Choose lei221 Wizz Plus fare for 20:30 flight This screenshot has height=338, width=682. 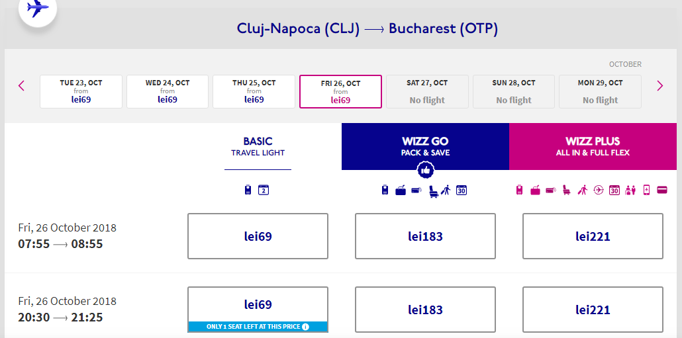point(593,310)
